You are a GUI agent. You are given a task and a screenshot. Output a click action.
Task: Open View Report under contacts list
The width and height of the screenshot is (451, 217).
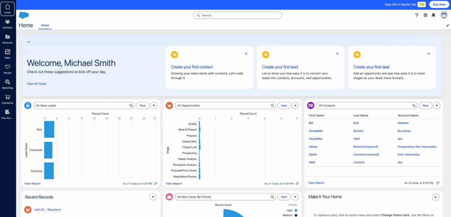coord(316,183)
